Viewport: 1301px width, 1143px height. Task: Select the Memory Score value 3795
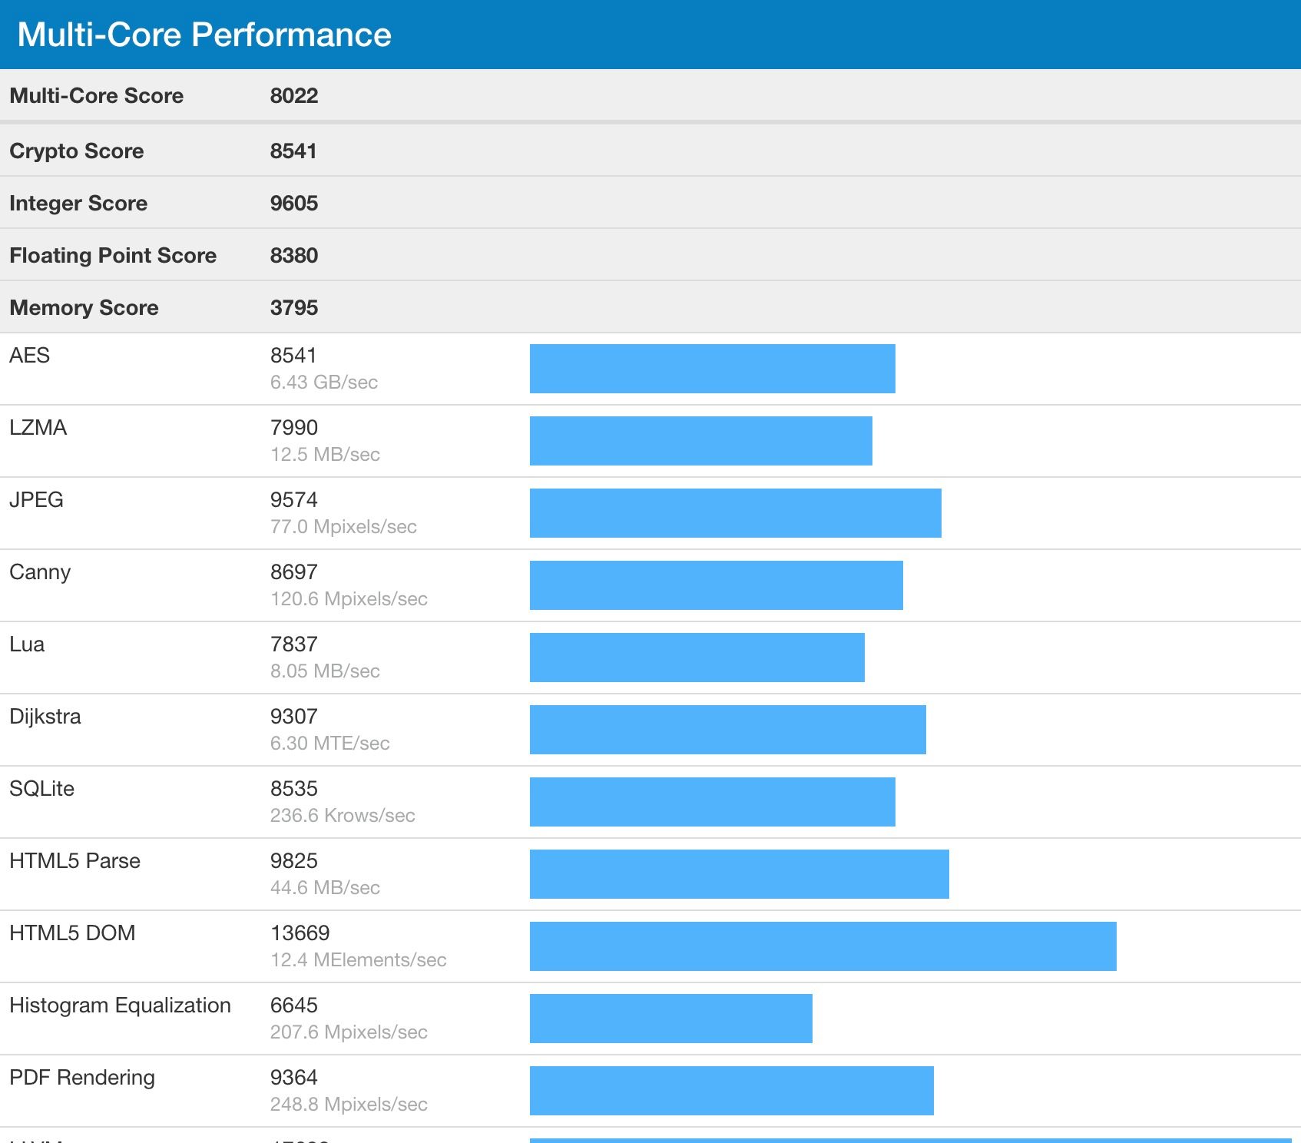pyautogui.click(x=293, y=308)
